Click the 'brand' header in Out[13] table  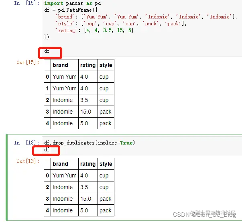(x=60, y=164)
